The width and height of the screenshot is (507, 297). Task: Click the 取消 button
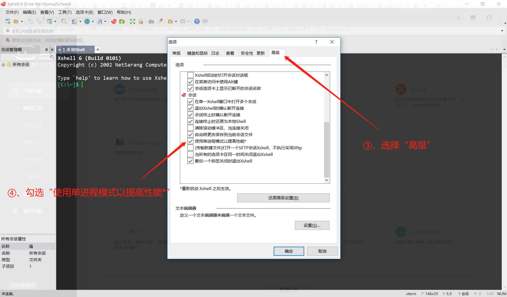(322, 251)
